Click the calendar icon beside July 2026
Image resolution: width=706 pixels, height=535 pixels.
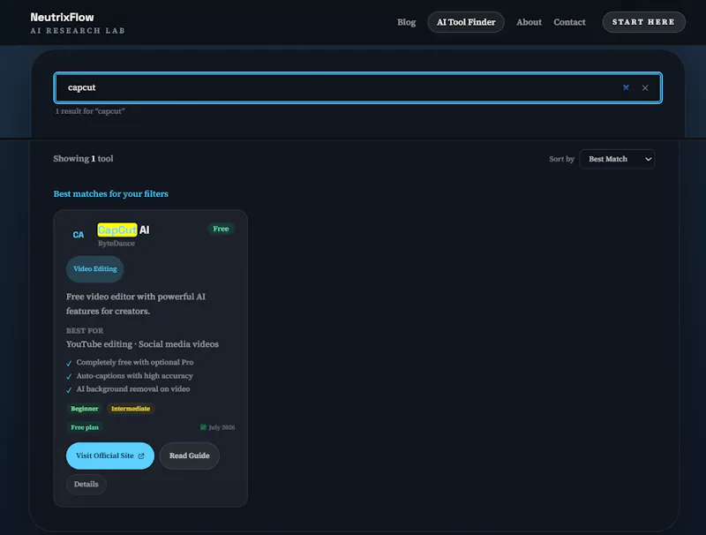click(203, 427)
